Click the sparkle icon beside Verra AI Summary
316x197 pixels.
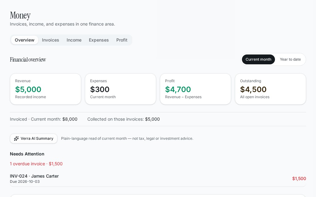point(16,139)
